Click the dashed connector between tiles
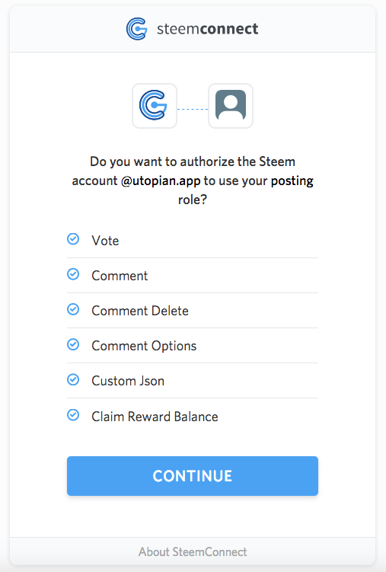This screenshot has width=386, height=572. 193,109
